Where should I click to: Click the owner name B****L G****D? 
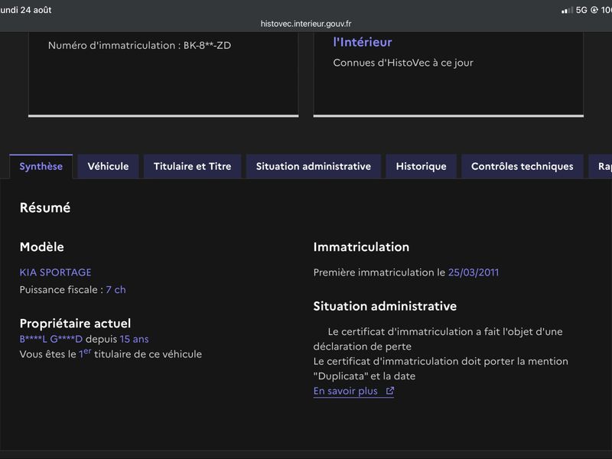tap(51, 339)
